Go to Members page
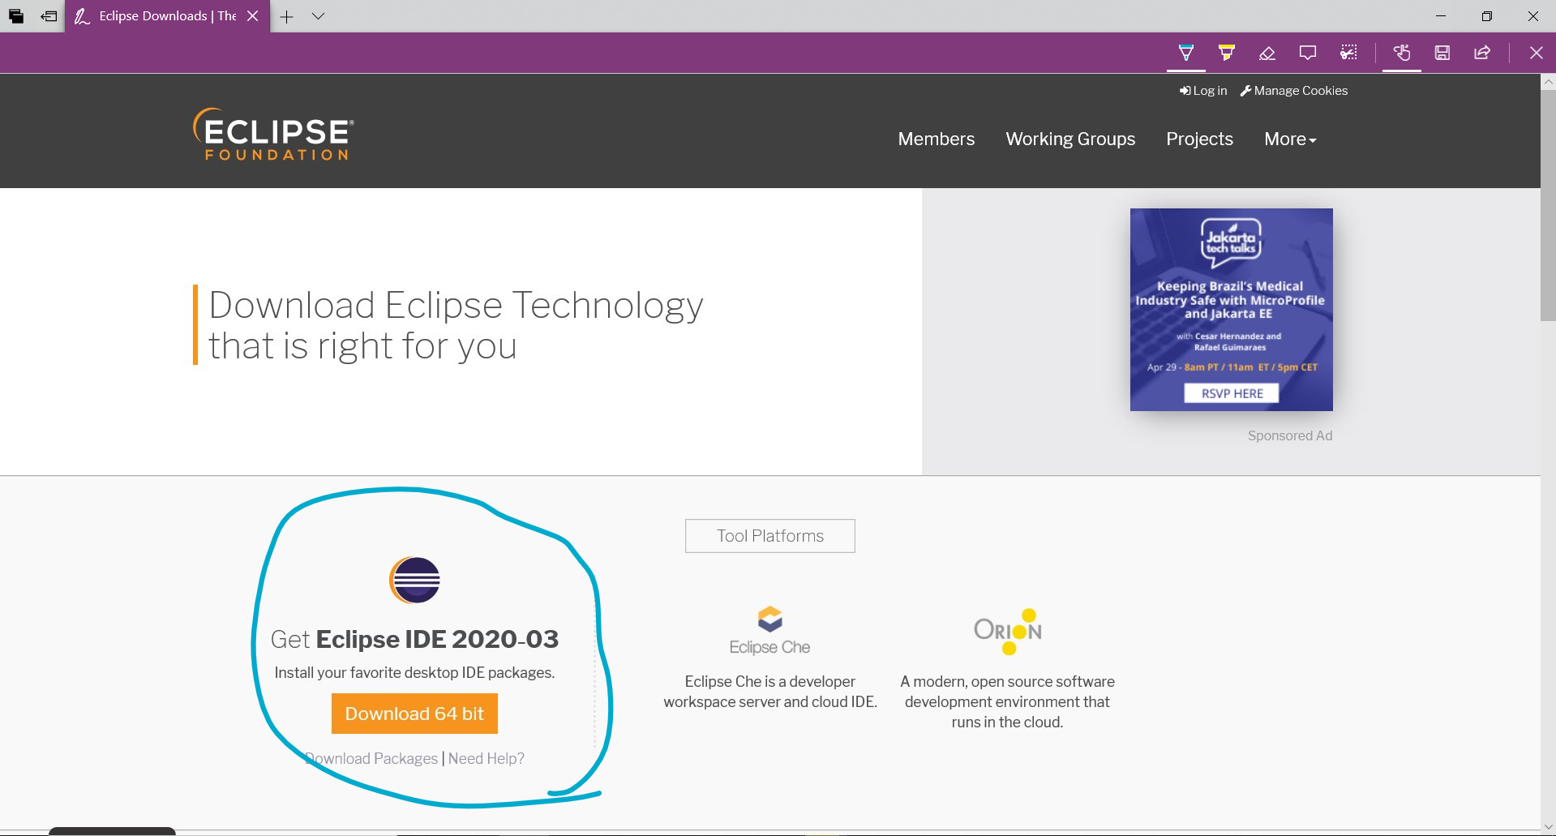 [937, 139]
